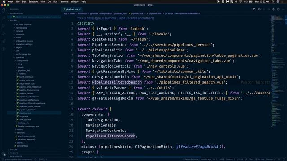Click the Wi-Fi status icon
The width and height of the screenshot is (287, 161).
tap(240, 2)
